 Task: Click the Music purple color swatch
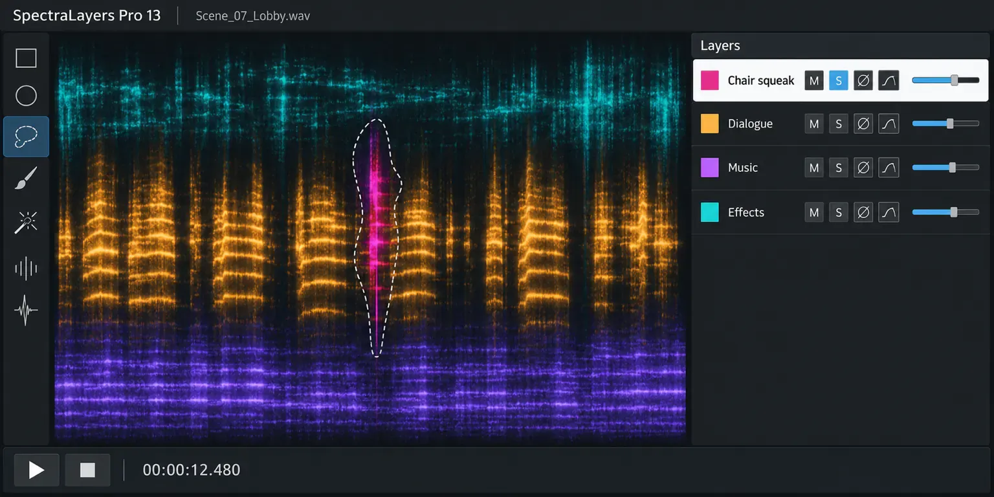coord(710,168)
